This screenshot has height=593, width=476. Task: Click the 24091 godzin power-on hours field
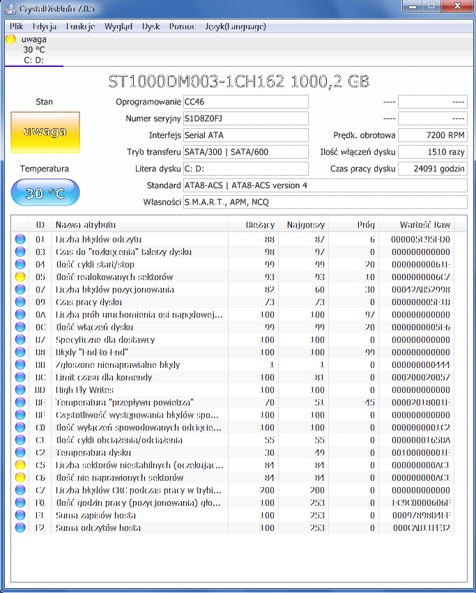433,169
